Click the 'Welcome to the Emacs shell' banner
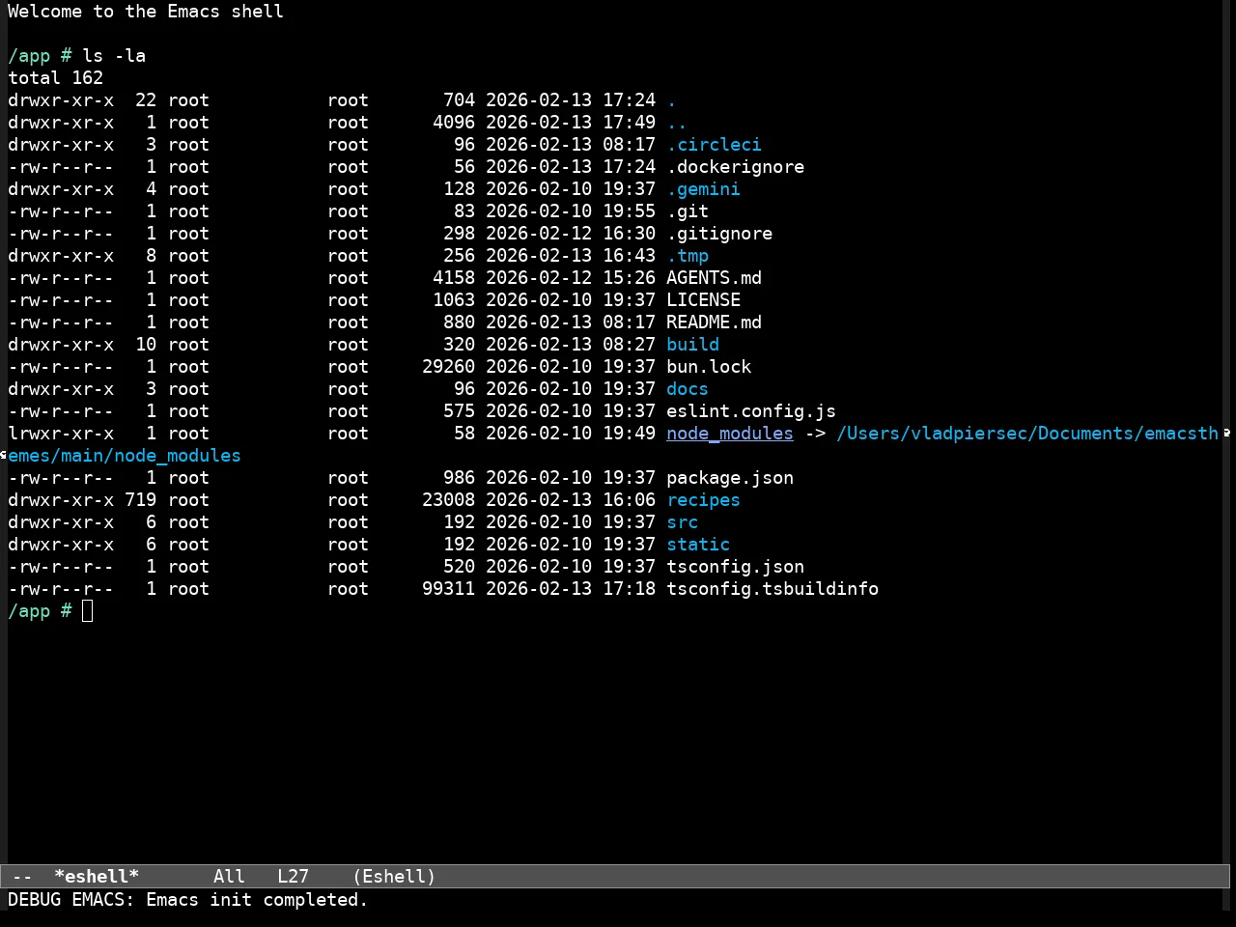 (x=146, y=12)
